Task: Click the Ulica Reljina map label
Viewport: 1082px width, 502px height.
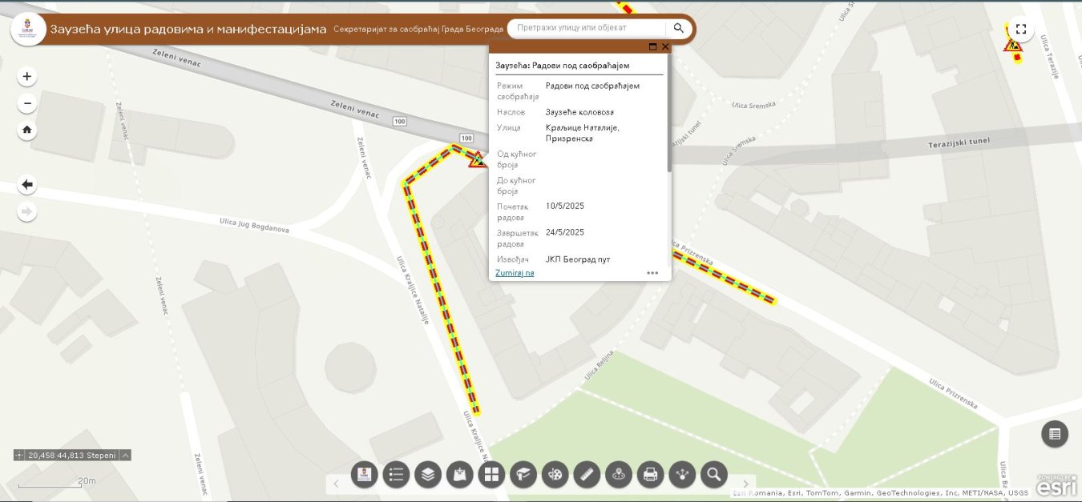Action: click(600, 365)
